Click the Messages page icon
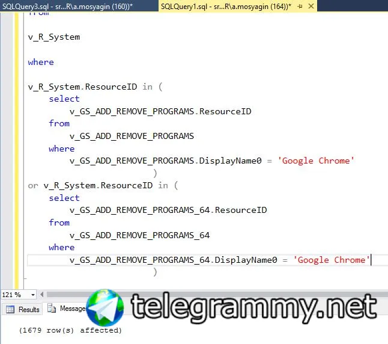 (x=52, y=308)
